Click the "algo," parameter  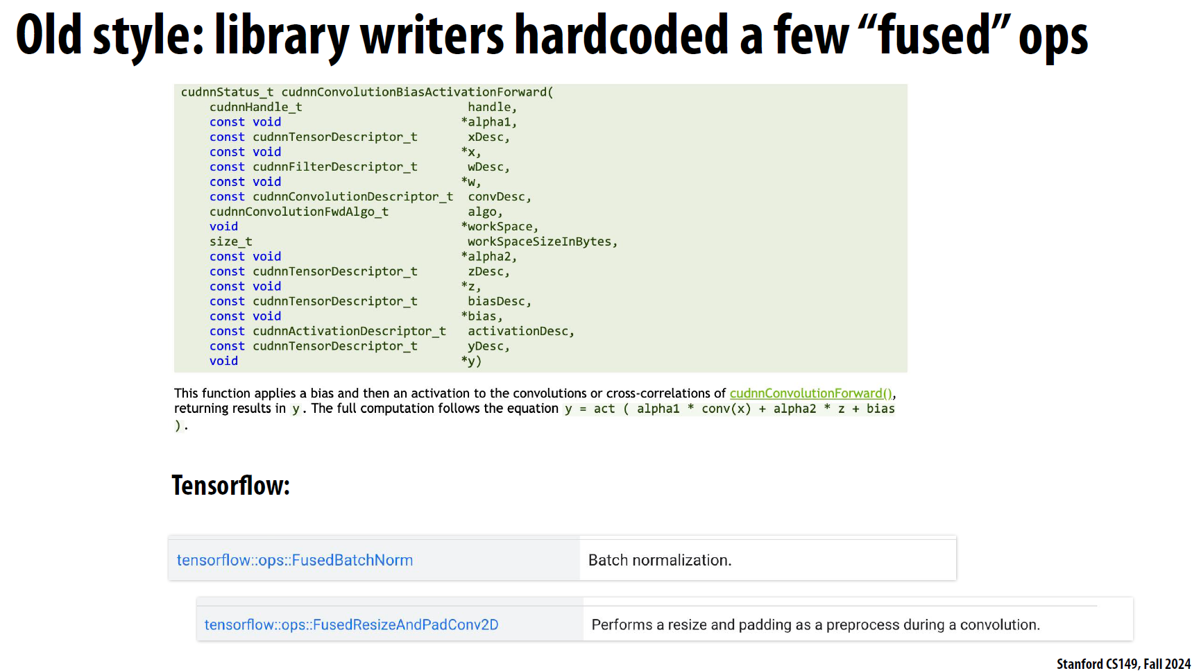pos(485,212)
